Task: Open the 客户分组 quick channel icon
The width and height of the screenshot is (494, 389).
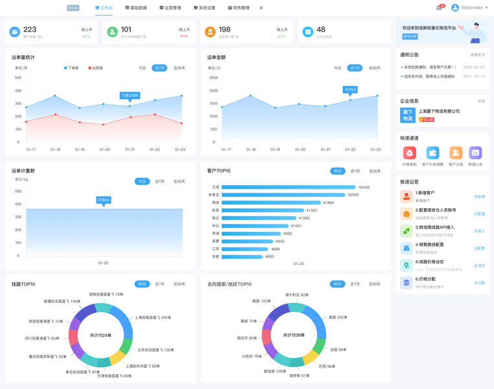Action: (x=456, y=153)
